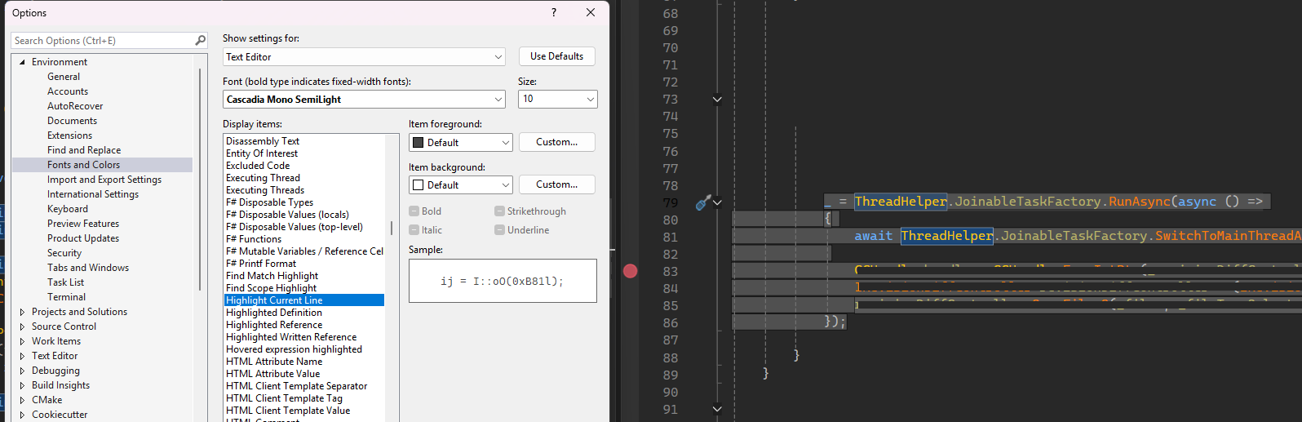Expand the Debugging node
This screenshot has width=1302, height=422.
pyautogui.click(x=22, y=371)
